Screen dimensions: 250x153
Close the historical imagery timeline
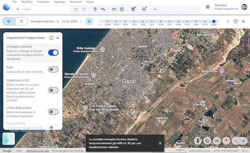(x=243, y=21)
